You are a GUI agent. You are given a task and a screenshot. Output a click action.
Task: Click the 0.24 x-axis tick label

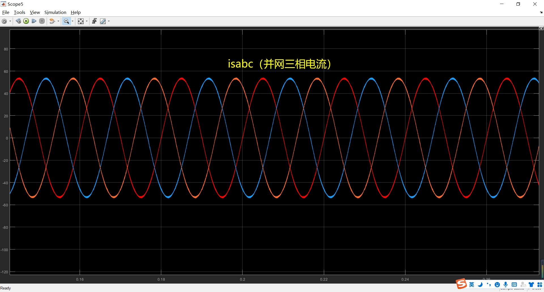[x=405, y=279]
